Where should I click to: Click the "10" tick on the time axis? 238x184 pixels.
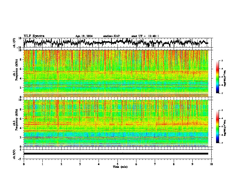(x=211, y=164)
